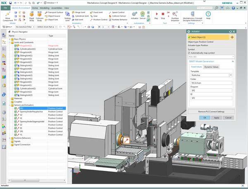Collapse the Sensors and Actuators folder
This screenshot has width=248, height=189.
click(x=10, y=105)
